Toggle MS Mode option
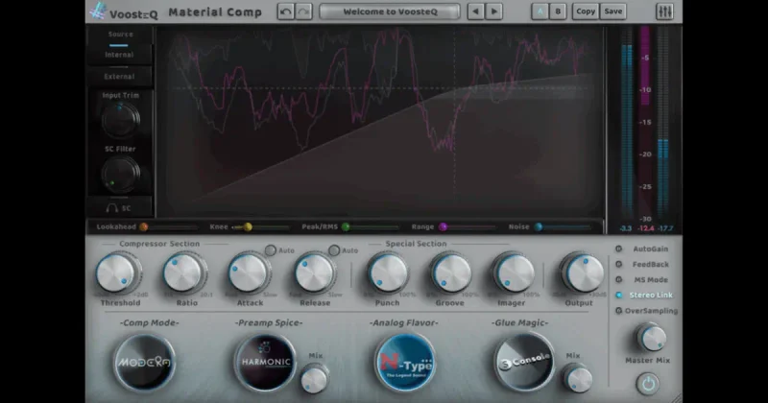 tap(641, 279)
